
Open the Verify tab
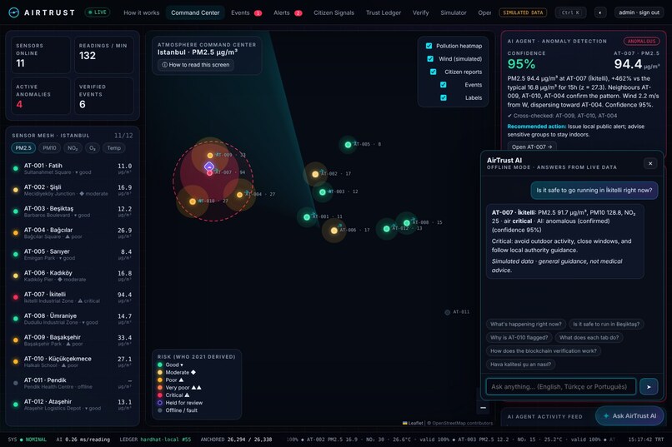point(420,12)
